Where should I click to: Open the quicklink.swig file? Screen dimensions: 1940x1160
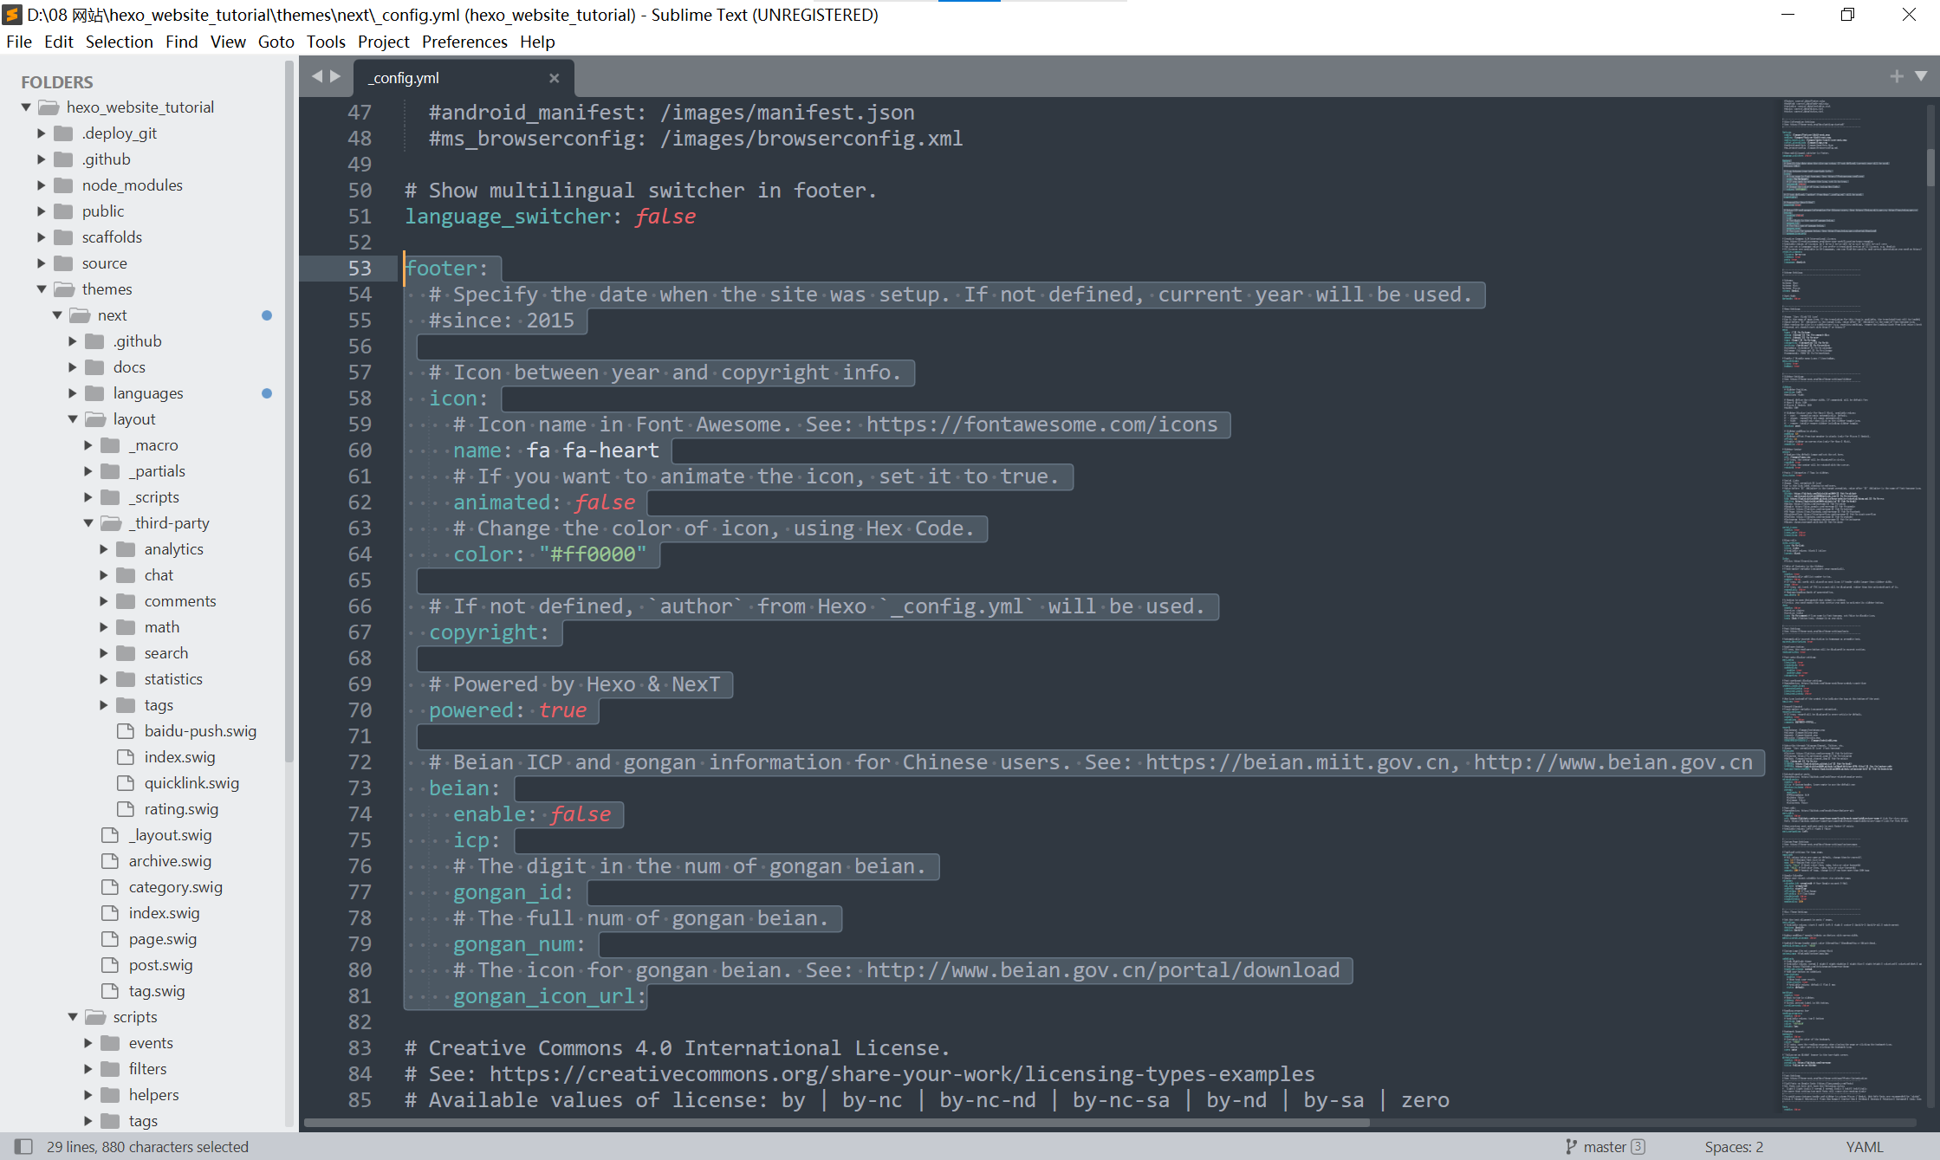coord(191,783)
